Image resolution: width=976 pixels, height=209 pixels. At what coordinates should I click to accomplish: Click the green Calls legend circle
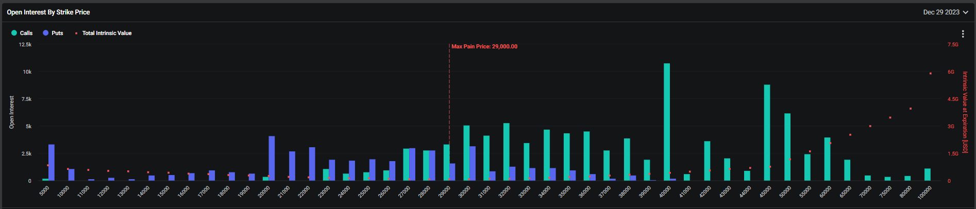tap(14, 33)
